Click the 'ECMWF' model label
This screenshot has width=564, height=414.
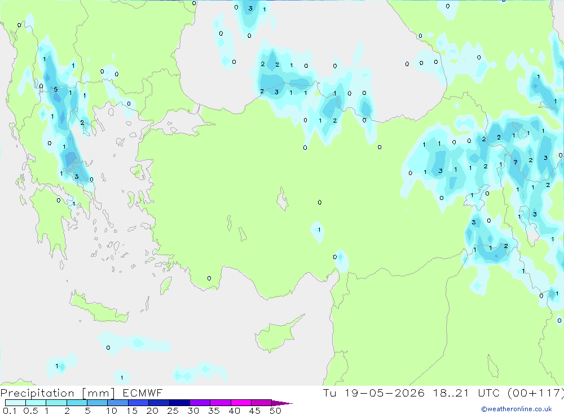click(x=143, y=393)
